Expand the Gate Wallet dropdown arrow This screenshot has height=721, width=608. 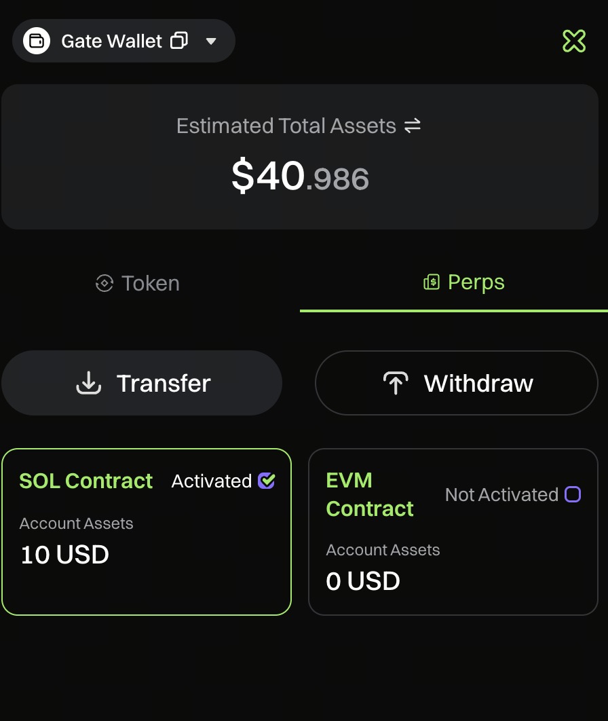point(211,41)
